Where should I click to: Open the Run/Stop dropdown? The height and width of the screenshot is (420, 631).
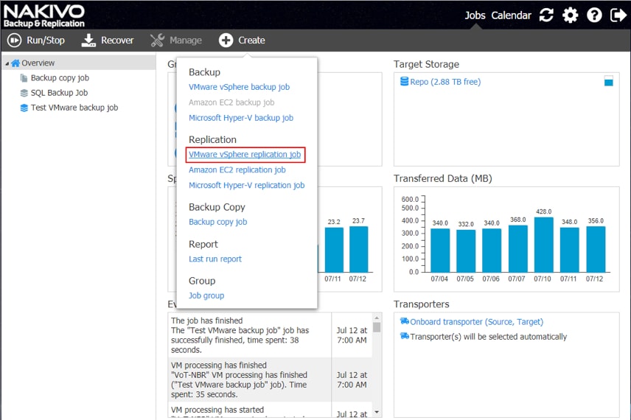tap(36, 41)
